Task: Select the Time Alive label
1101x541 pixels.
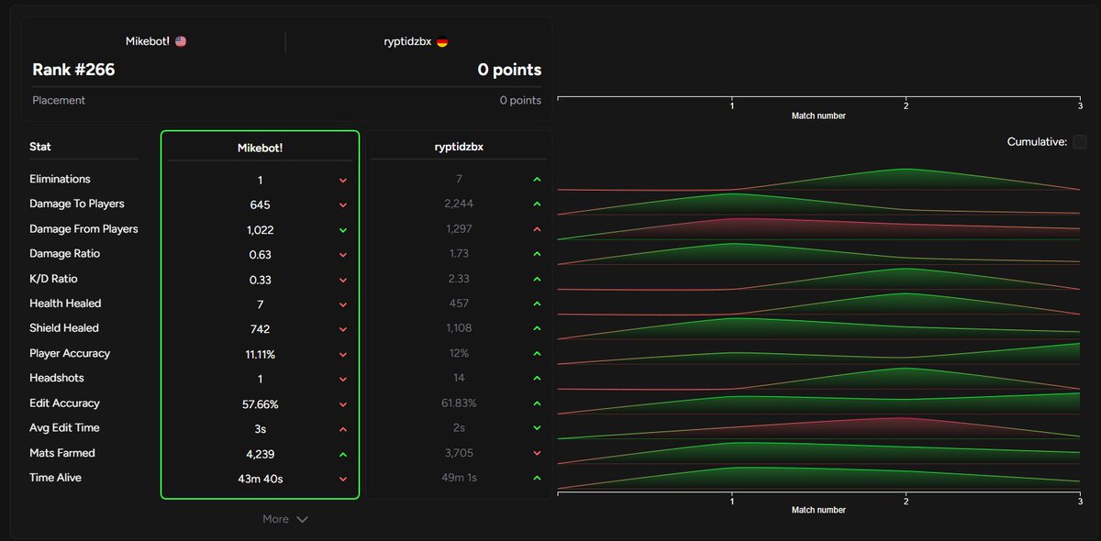Action: (x=55, y=477)
